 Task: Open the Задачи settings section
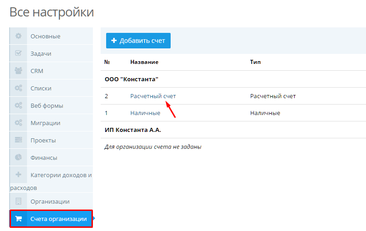click(x=41, y=53)
